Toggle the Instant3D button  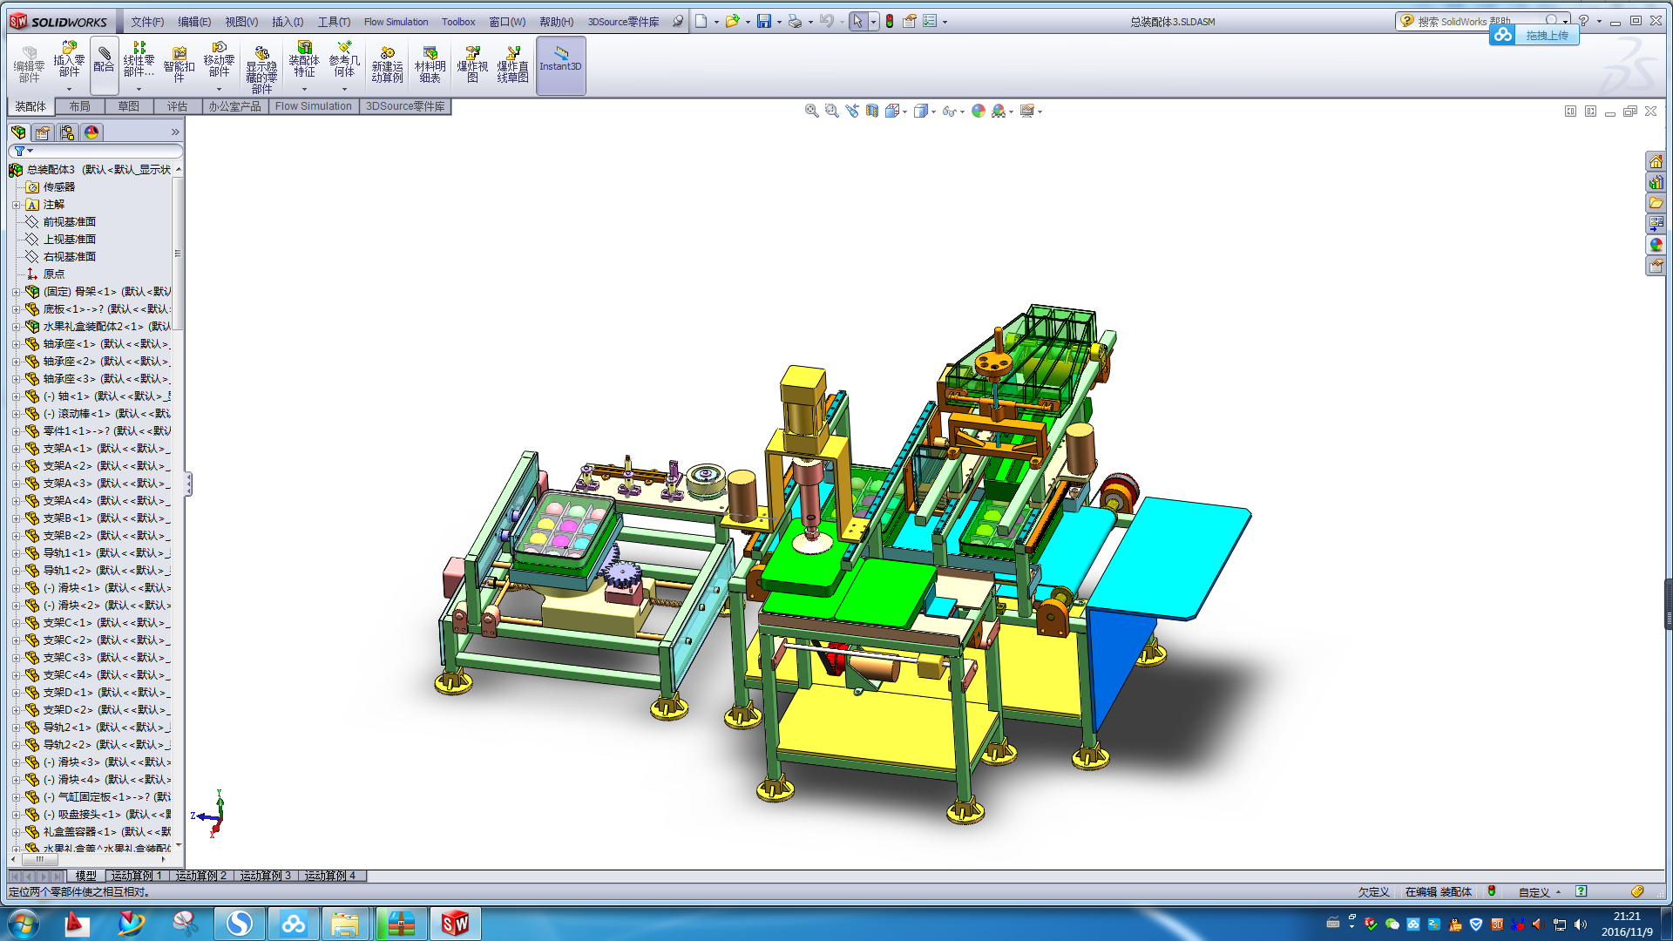click(x=560, y=64)
